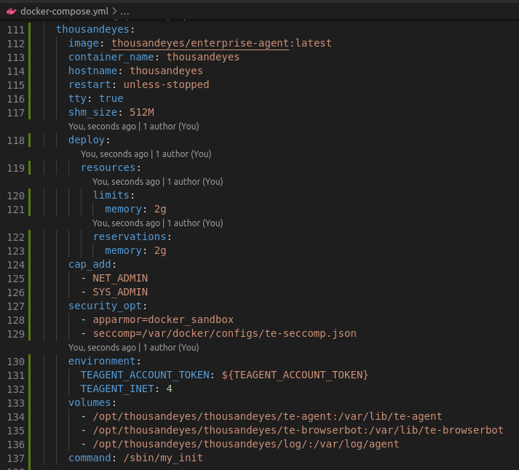The height and width of the screenshot is (470, 519).
Task: Click the code lens above environment line
Action: click(133, 348)
